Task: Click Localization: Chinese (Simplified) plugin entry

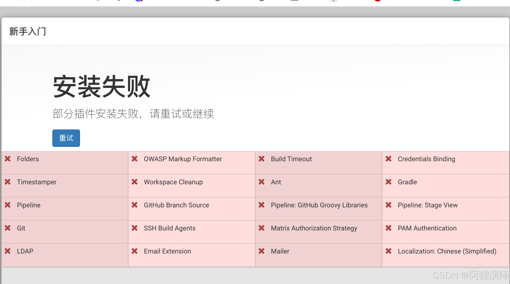Action: 447,251
